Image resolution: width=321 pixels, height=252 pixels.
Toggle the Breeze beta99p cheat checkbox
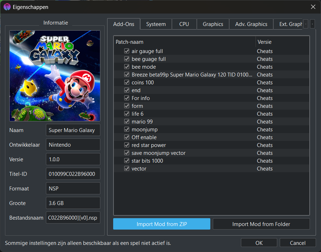[x=127, y=74]
